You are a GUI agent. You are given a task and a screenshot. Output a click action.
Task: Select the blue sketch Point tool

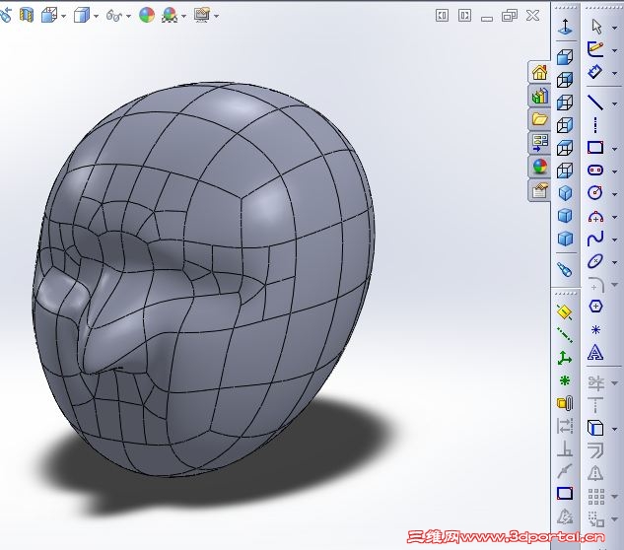pos(595,329)
